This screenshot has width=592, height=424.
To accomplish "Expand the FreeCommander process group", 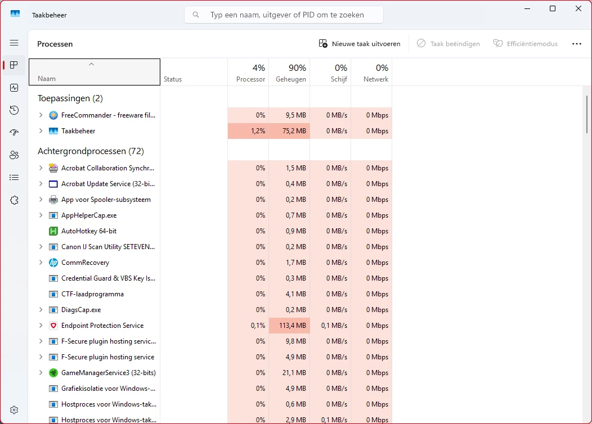I will coord(41,115).
